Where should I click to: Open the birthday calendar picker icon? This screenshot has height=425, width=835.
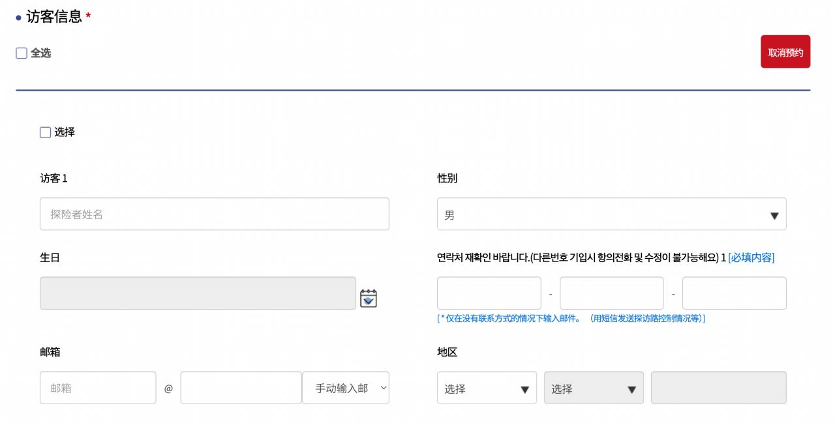click(369, 298)
